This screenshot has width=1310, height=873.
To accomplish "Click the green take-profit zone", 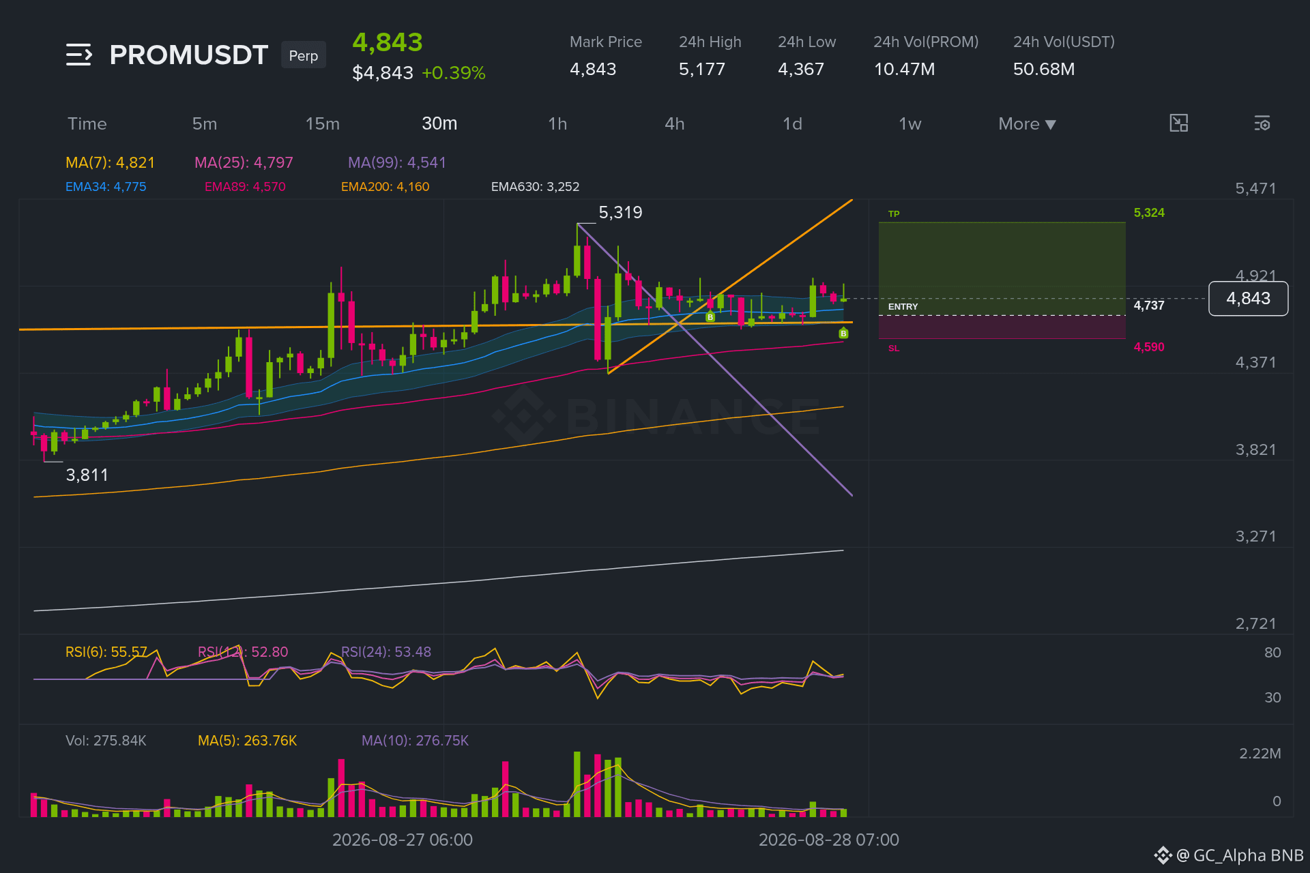I will click(1002, 269).
